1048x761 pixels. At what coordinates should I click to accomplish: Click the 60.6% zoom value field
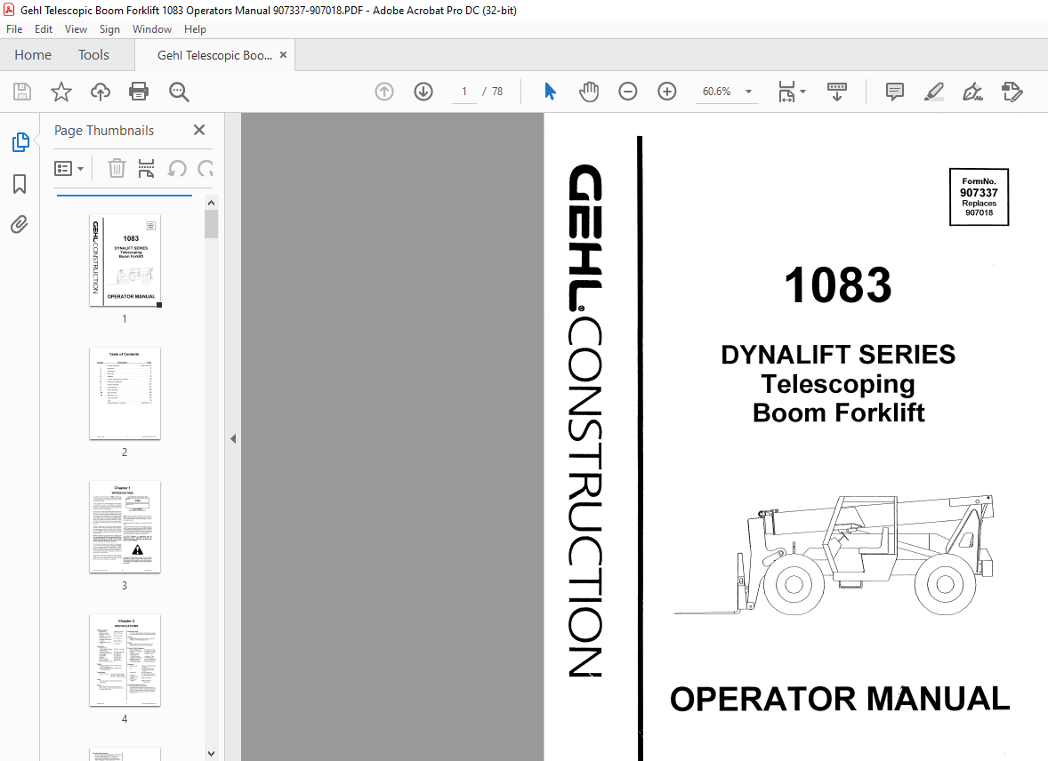coord(716,92)
